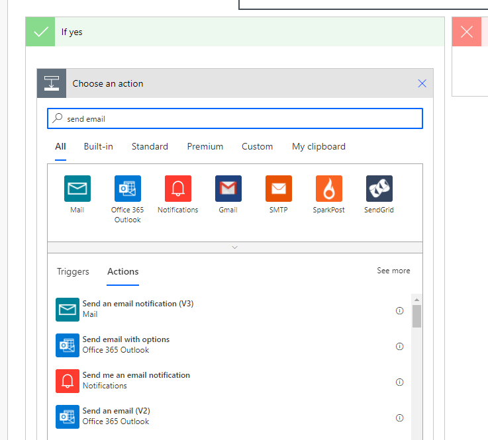Image resolution: width=488 pixels, height=440 pixels.
Task: Expand the connectors list chevron
Action: [235, 247]
